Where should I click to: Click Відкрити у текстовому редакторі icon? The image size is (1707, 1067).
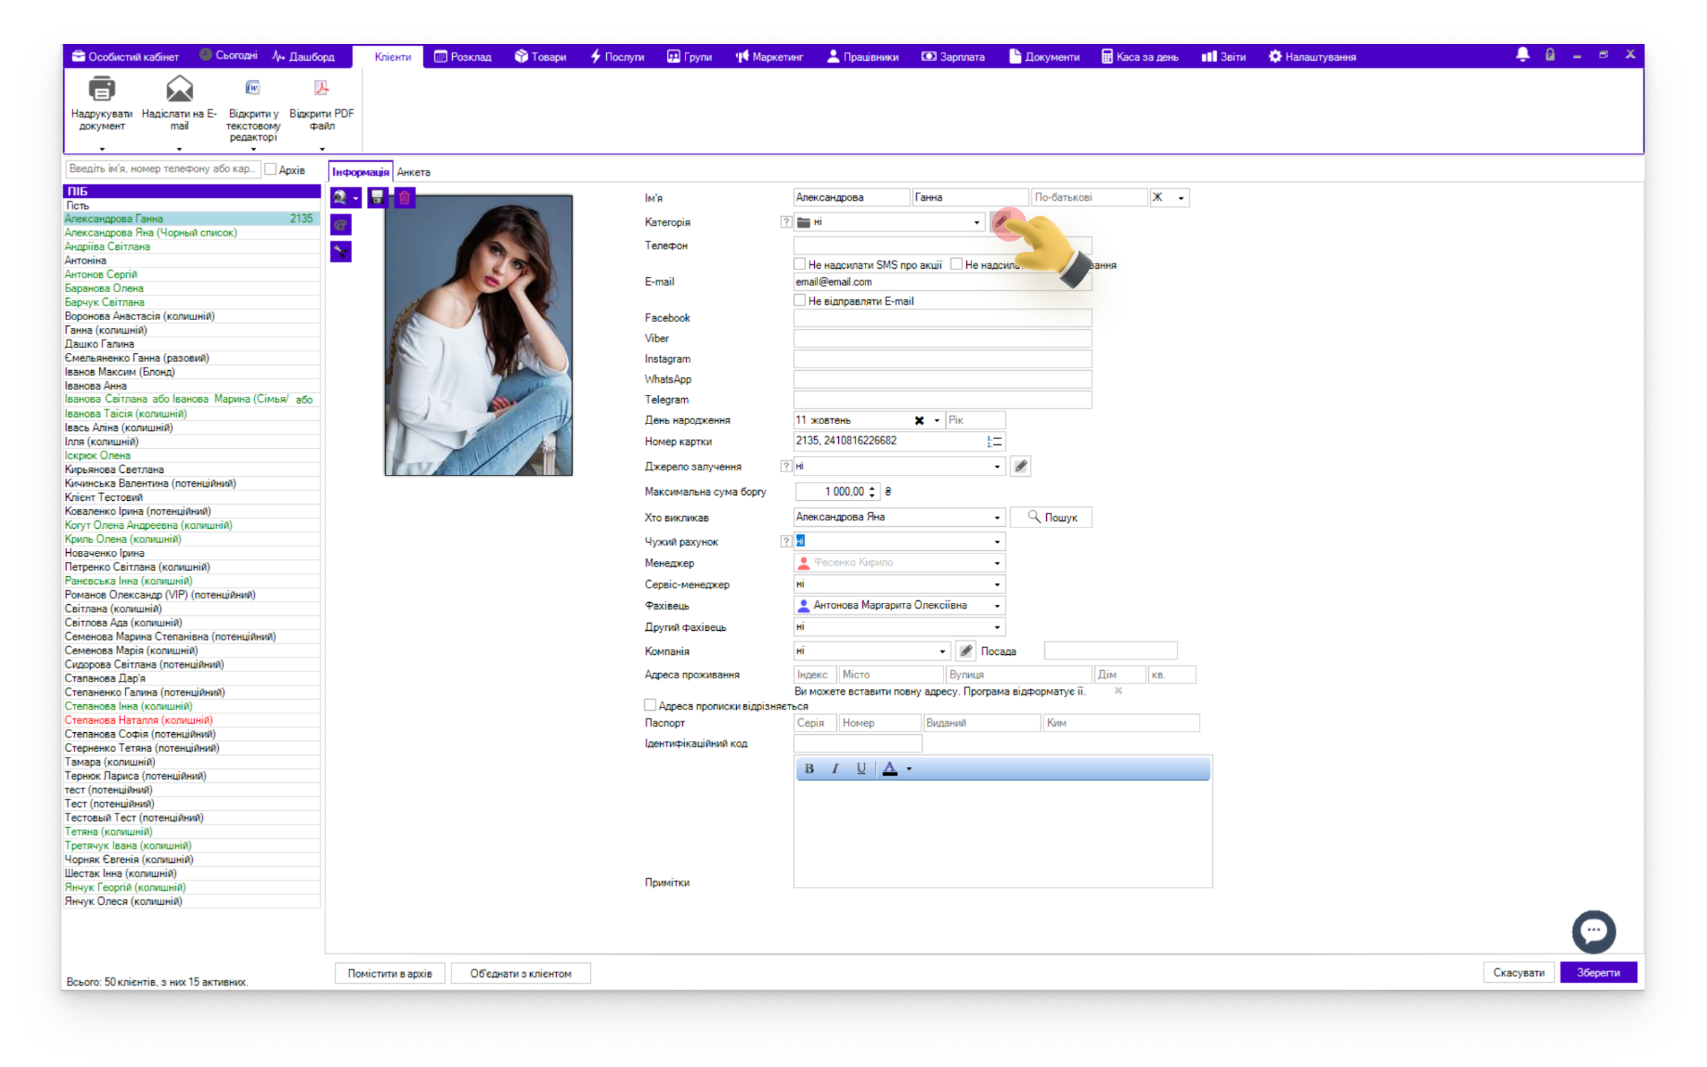(253, 87)
